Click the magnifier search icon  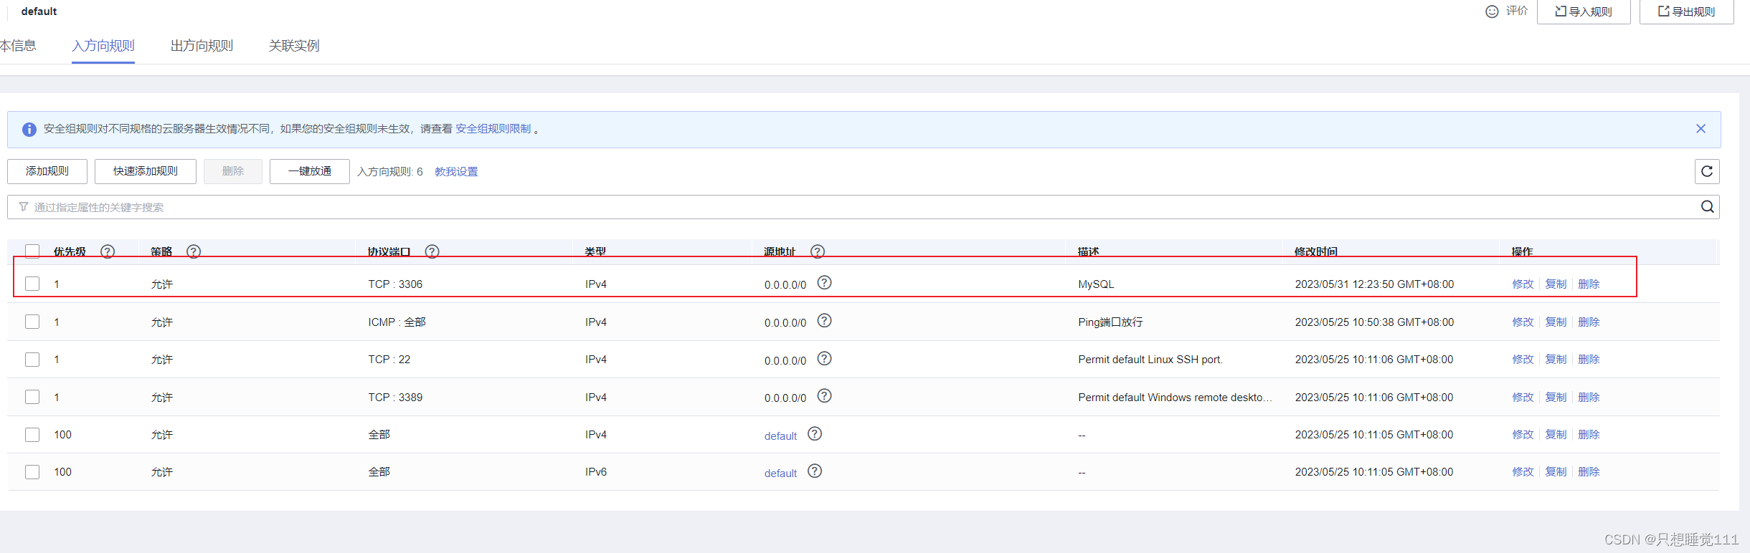pyautogui.click(x=1708, y=207)
